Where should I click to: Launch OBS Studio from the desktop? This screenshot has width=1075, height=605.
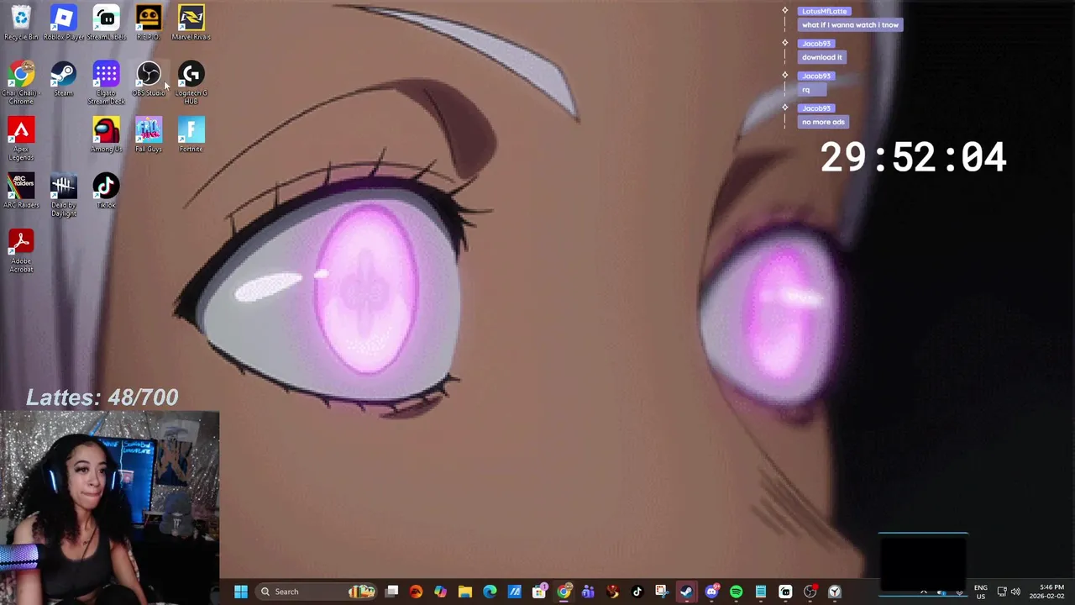pos(148,79)
